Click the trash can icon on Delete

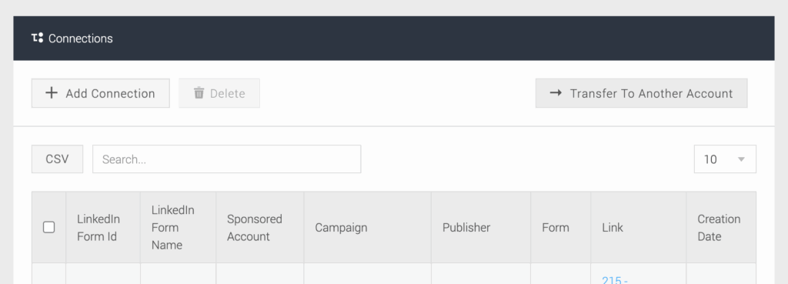point(199,93)
